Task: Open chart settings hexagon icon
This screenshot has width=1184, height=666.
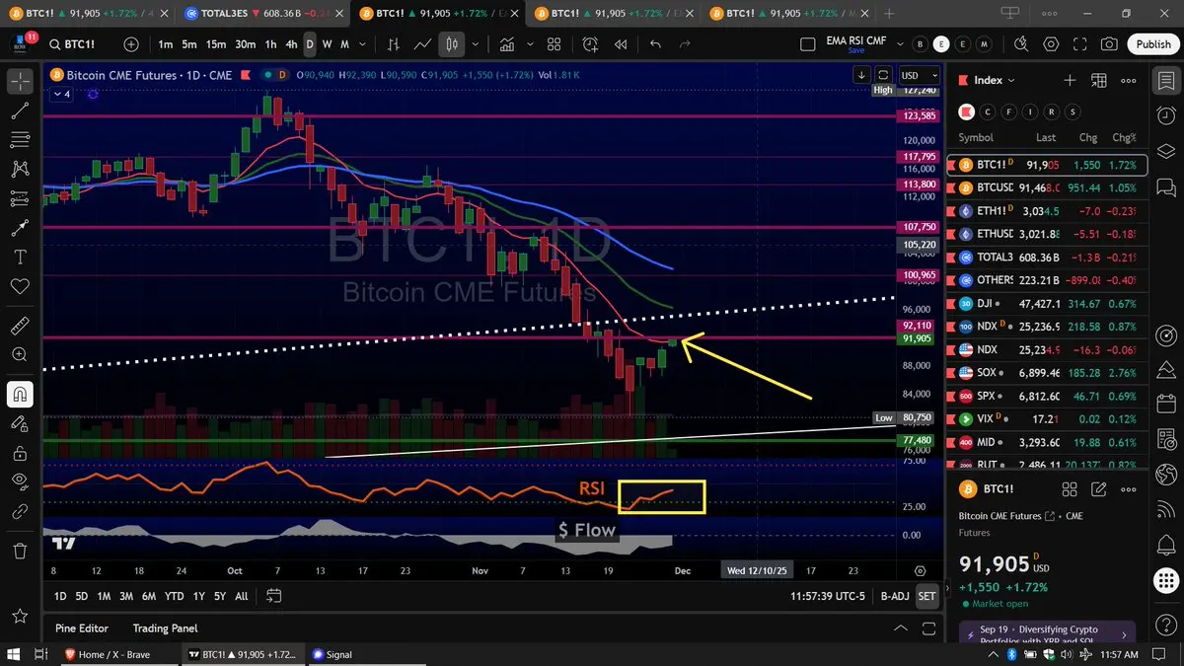Action: tap(1052, 44)
